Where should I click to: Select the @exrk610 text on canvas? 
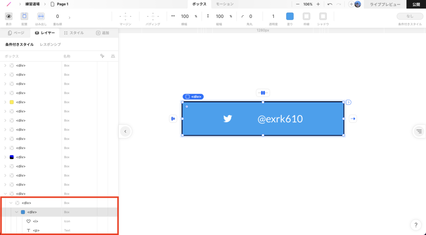pyautogui.click(x=280, y=119)
